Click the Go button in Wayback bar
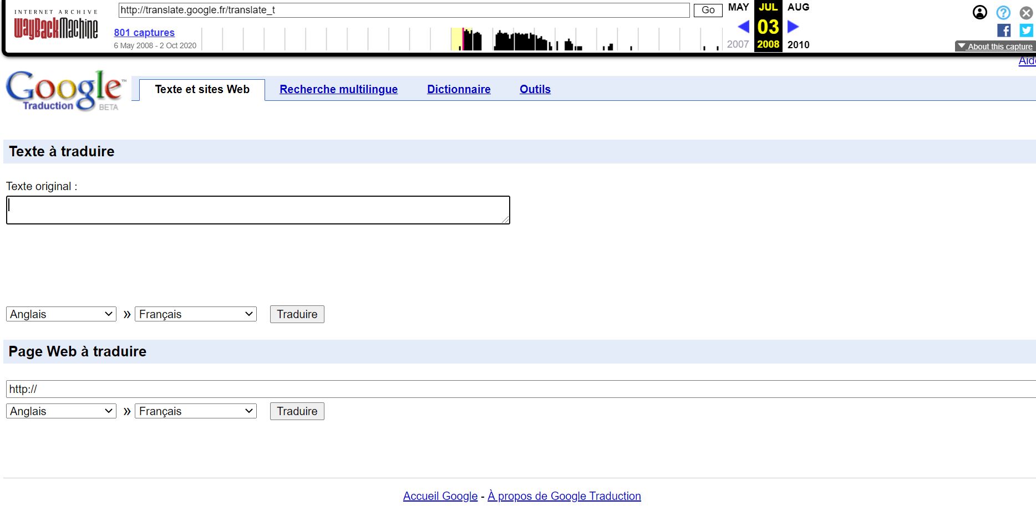Image resolution: width=1036 pixels, height=506 pixels. point(708,10)
